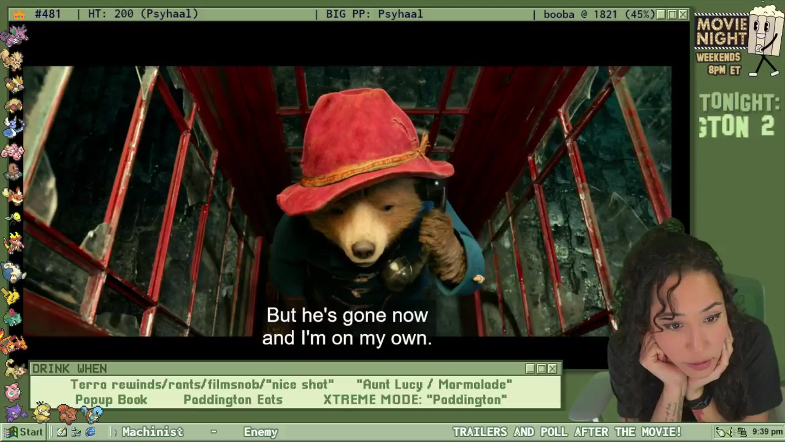
Task: Click the Exeggcute Pokemon sprite
Action: pos(12,151)
